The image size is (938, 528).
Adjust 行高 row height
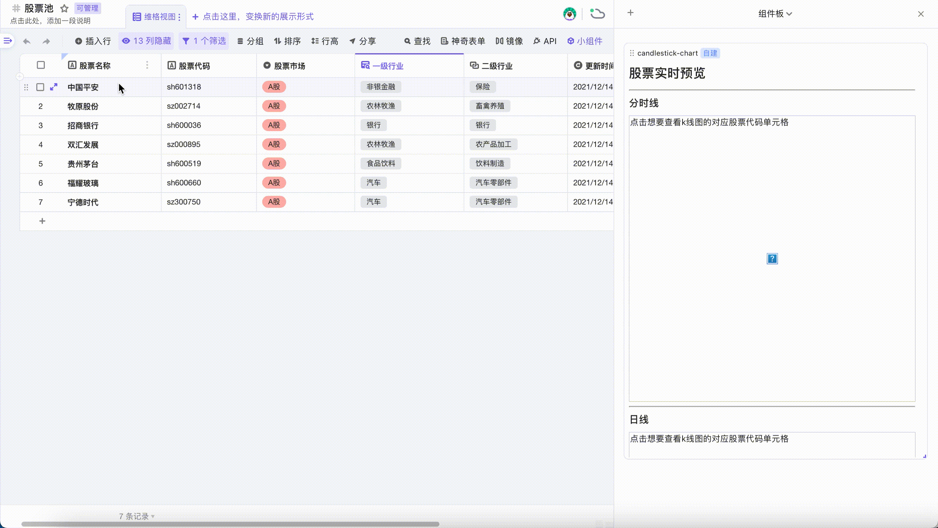pos(325,41)
